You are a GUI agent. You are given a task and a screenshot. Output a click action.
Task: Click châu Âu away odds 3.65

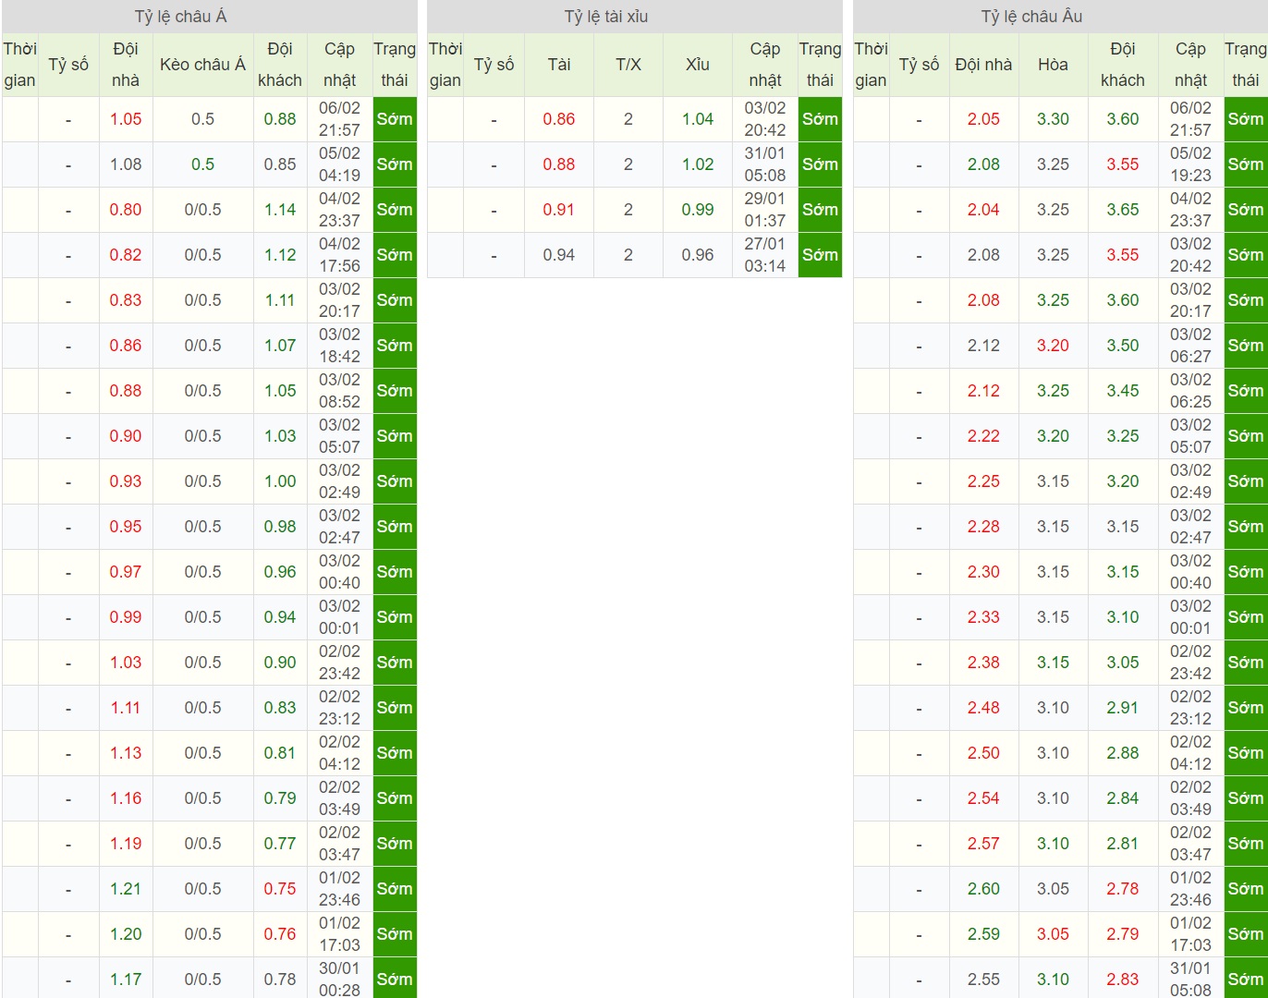pyautogui.click(x=1123, y=210)
